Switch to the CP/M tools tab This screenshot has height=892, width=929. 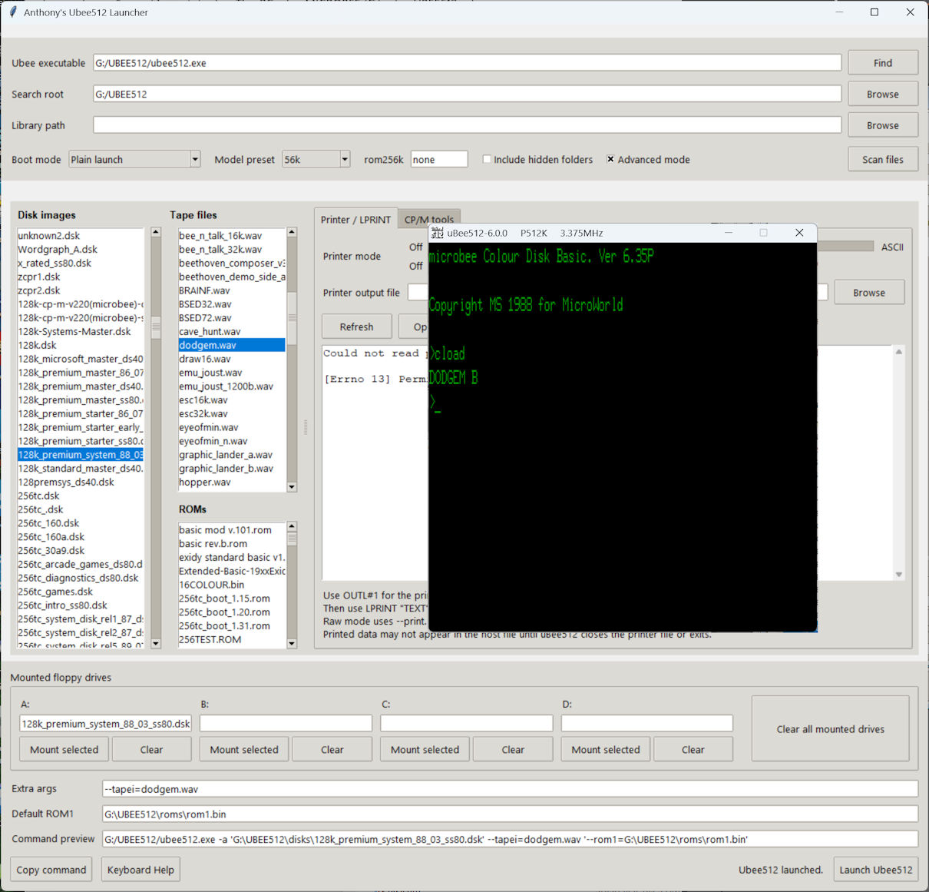[429, 219]
